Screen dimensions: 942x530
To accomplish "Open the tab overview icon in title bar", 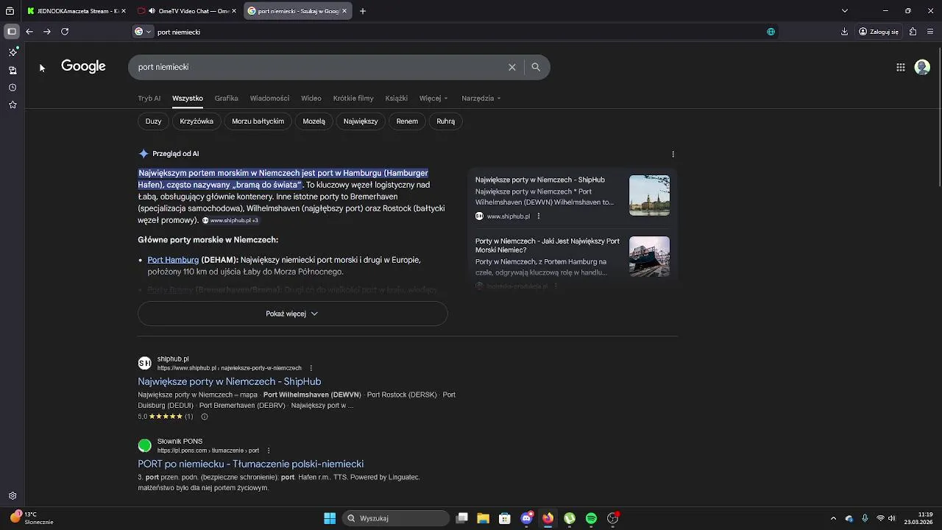I will pyautogui.click(x=10, y=11).
